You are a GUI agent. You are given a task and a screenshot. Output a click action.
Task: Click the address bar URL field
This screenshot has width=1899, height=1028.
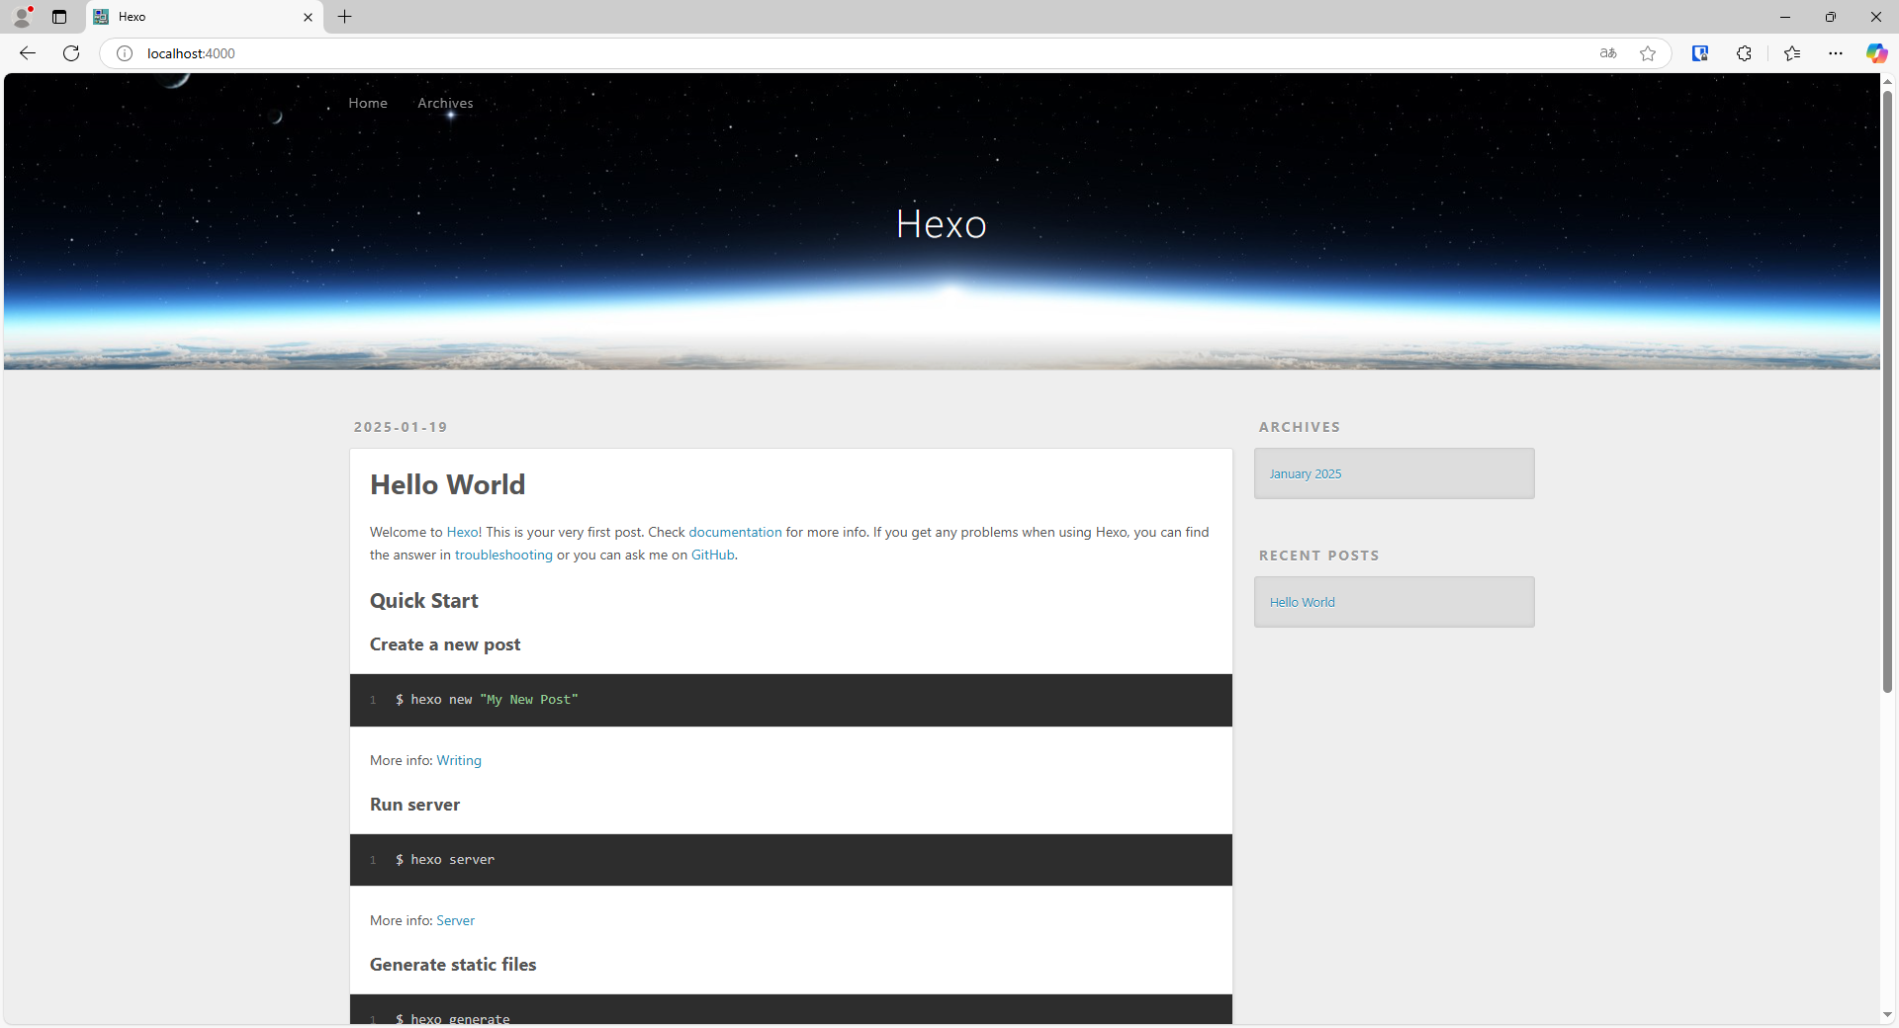click(x=791, y=53)
